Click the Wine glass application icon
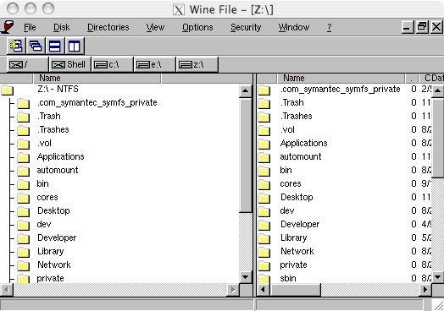444x311 pixels. pos(8,27)
